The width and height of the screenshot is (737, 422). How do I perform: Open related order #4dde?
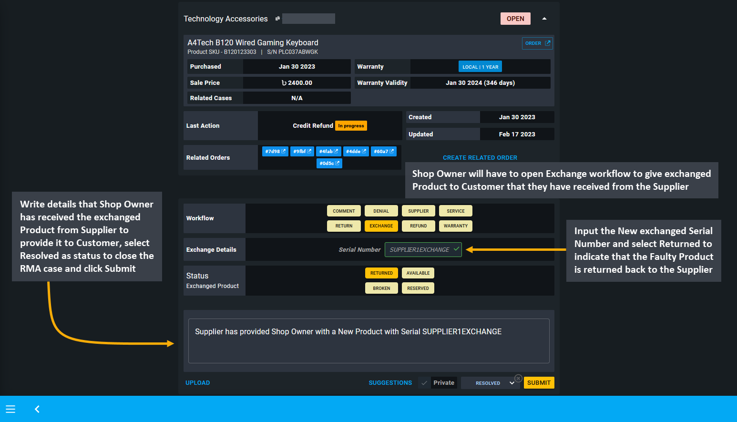click(x=356, y=152)
